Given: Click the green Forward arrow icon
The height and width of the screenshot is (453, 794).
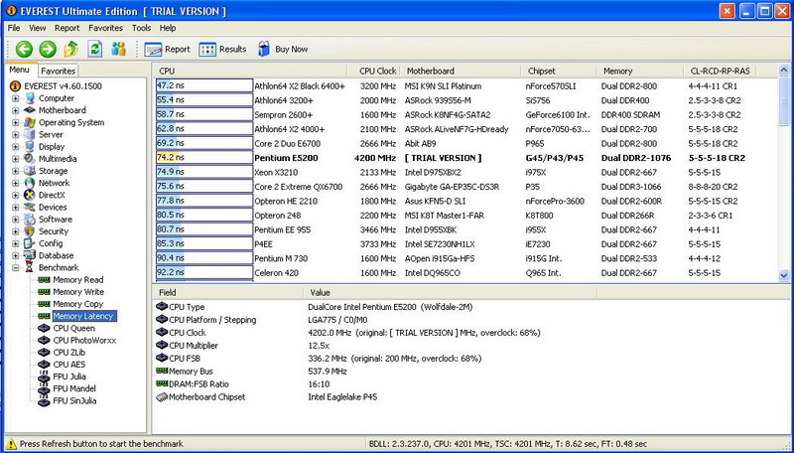Looking at the screenshot, I should [x=48, y=49].
